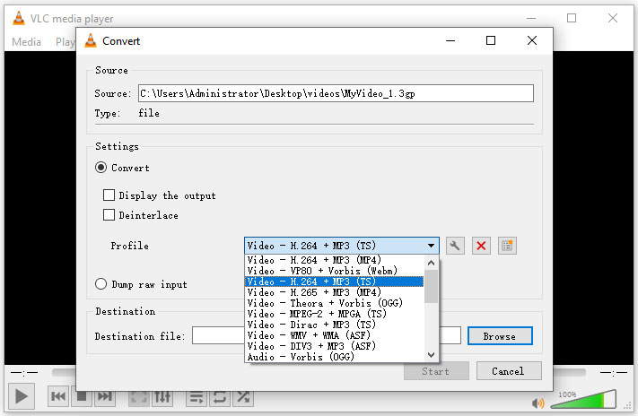Screen dimensions: 638x416
Task: Click Browse for destination file
Action: click(500, 336)
